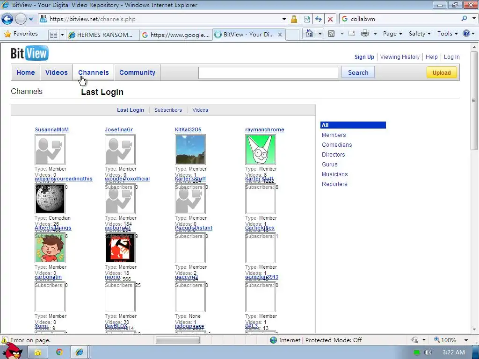
Task: Open the Safety menu
Action: tap(420, 34)
